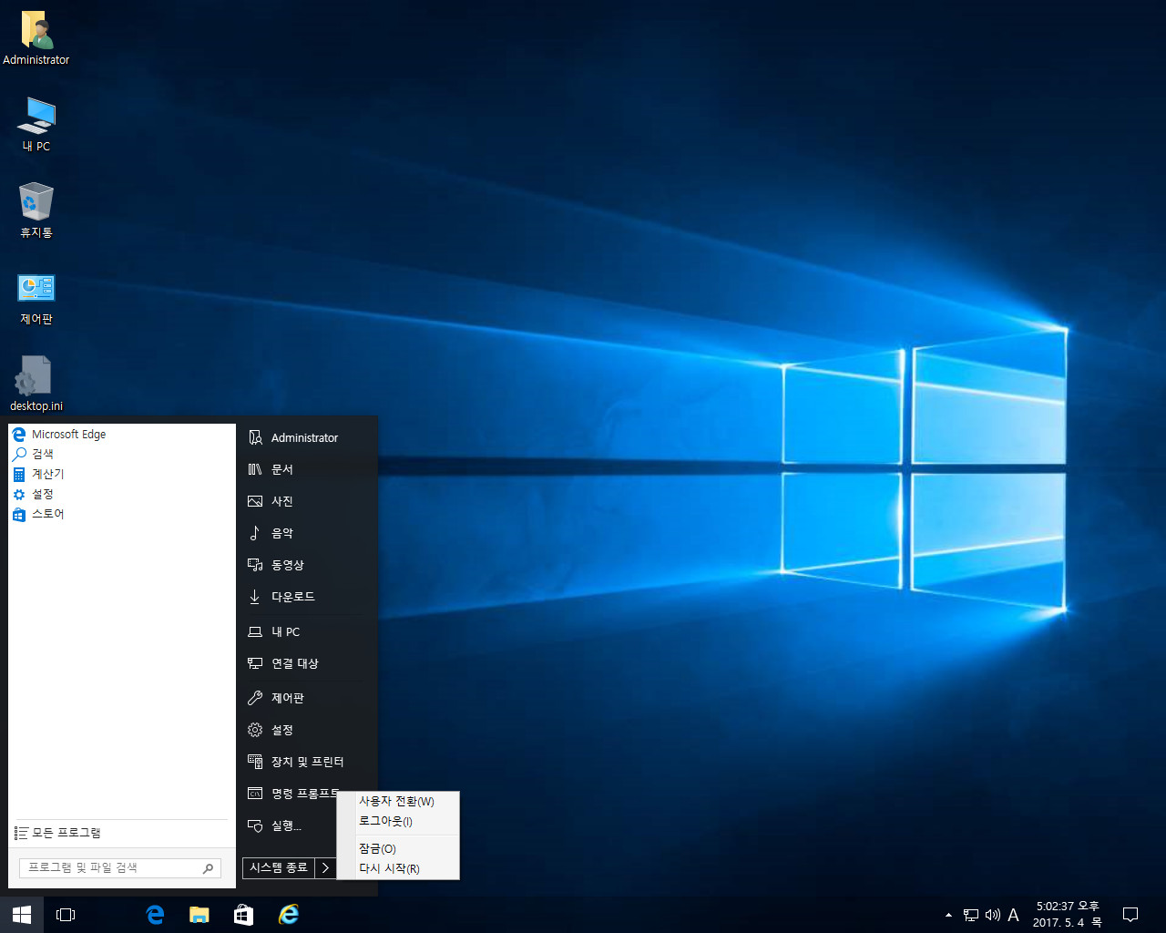Choose 다시 시작(R) from shutdown submenu
The width and height of the screenshot is (1166, 933).
(x=398, y=869)
